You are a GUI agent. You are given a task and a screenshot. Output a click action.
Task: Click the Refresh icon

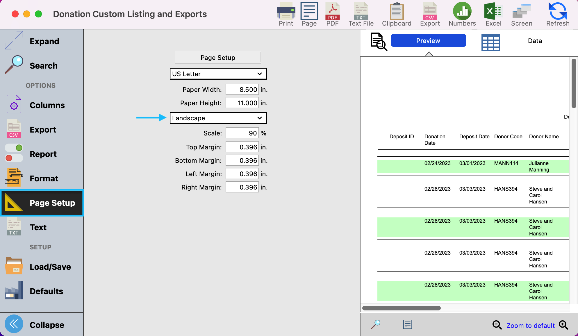click(x=558, y=15)
